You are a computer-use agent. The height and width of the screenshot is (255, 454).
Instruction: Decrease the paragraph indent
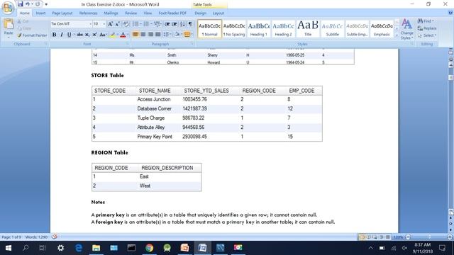point(167,24)
